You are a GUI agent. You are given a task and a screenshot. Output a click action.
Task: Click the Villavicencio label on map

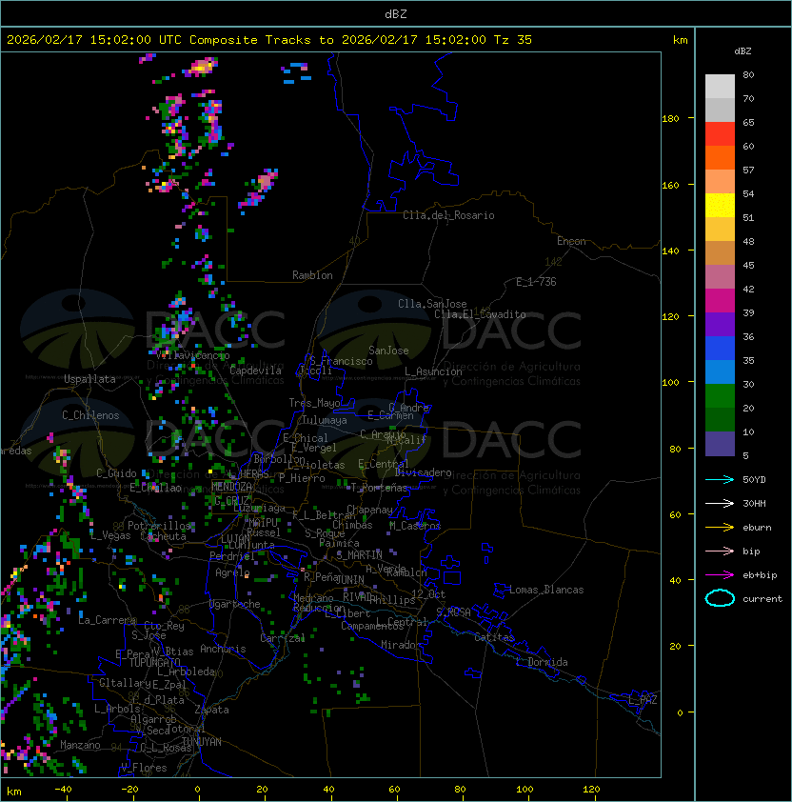(192, 355)
